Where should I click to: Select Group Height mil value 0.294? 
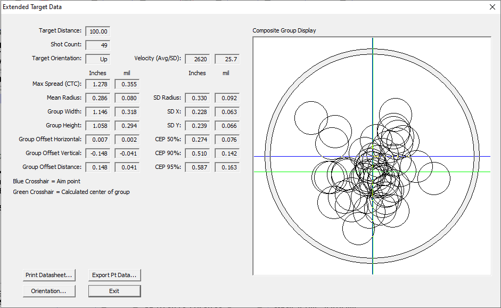[127, 126]
